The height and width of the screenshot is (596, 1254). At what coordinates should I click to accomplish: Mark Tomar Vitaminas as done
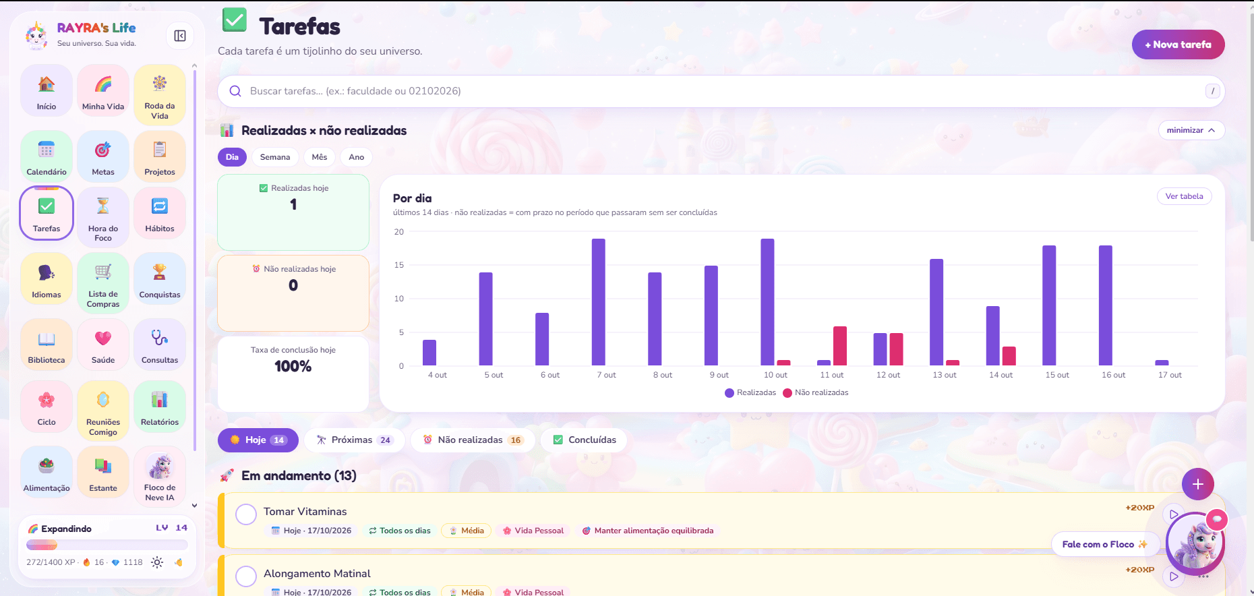coord(246,514)
